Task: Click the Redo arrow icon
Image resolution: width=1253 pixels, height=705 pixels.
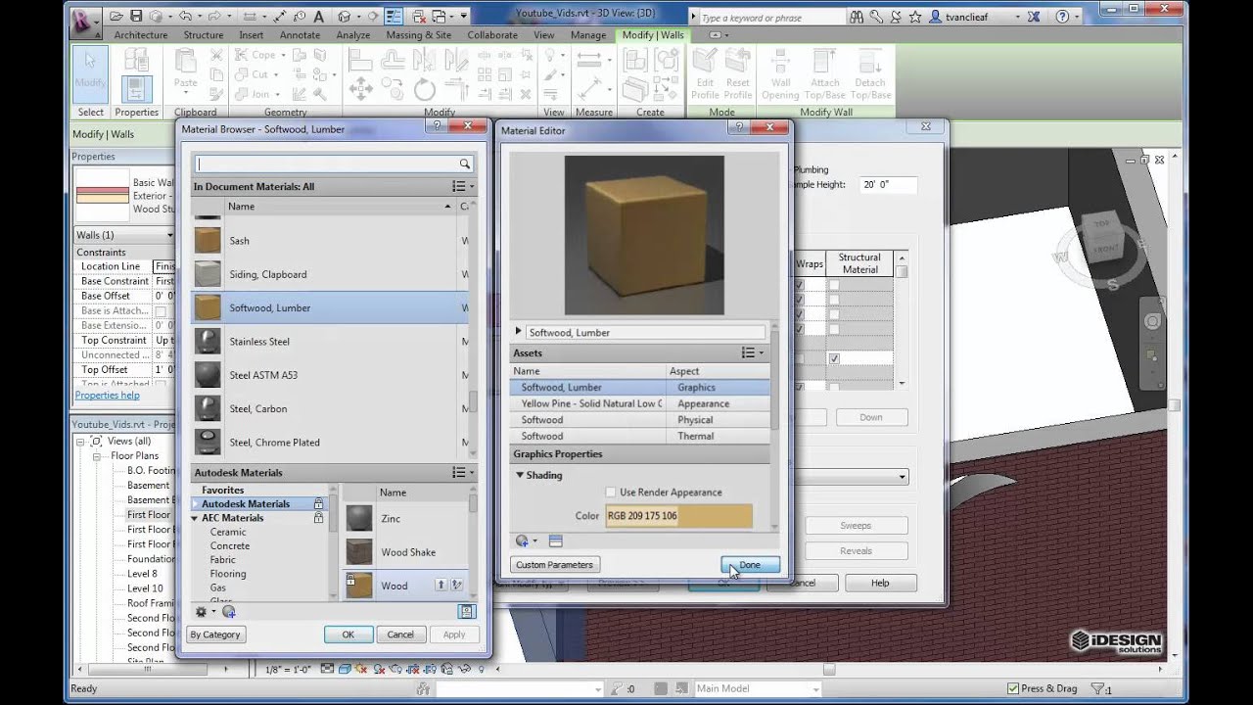Action: 214,16
